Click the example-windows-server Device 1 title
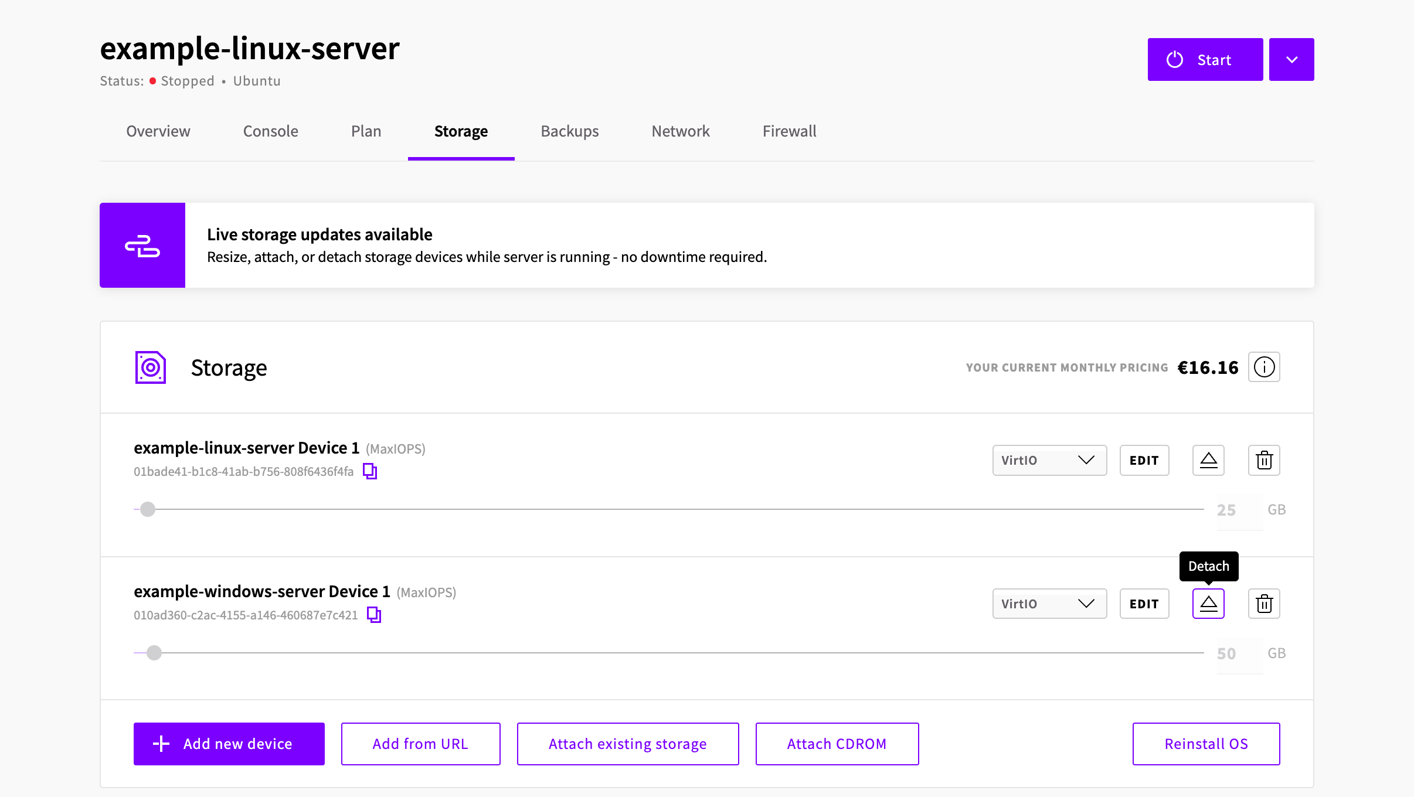Image resolution: width=1414 pixels, height=797 pixels. tap(262, 591)
